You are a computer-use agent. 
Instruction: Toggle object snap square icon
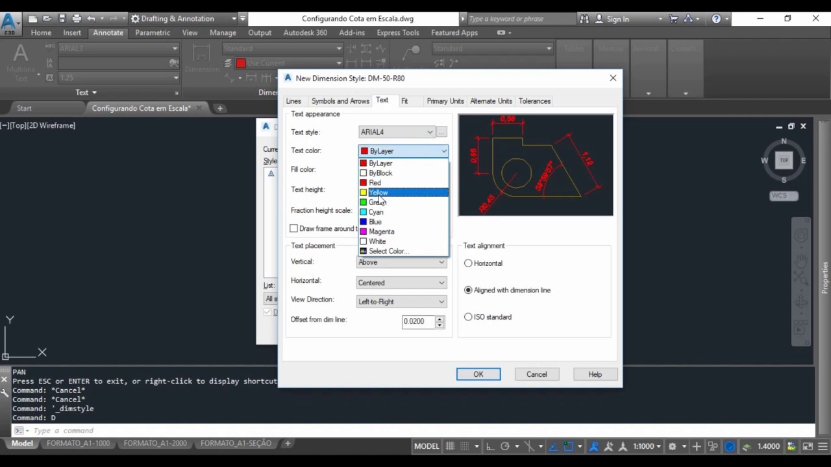pyautogui.click(x=569, y=446)
